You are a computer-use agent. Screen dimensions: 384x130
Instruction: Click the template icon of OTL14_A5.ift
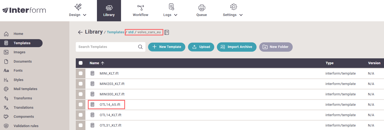[x=92, y=105]
